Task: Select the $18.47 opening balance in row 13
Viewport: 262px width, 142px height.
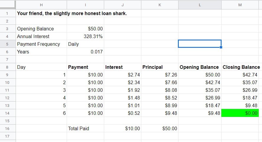Action: 200,105
